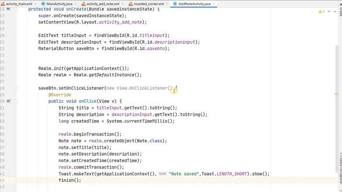The width and height of the screenshot is (342, 192).
Task: Jump to next highlighted problem arrow
Action: (x=335, y=12)
